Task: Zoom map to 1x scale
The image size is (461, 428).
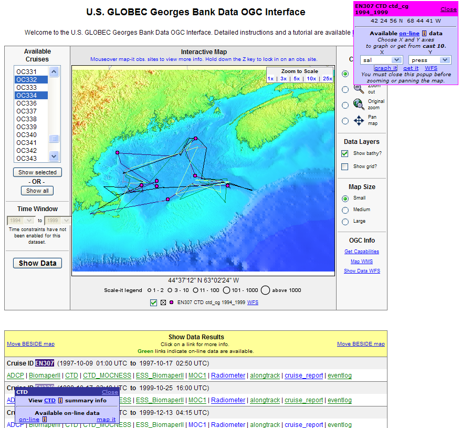Action: (x=270, y=79)
